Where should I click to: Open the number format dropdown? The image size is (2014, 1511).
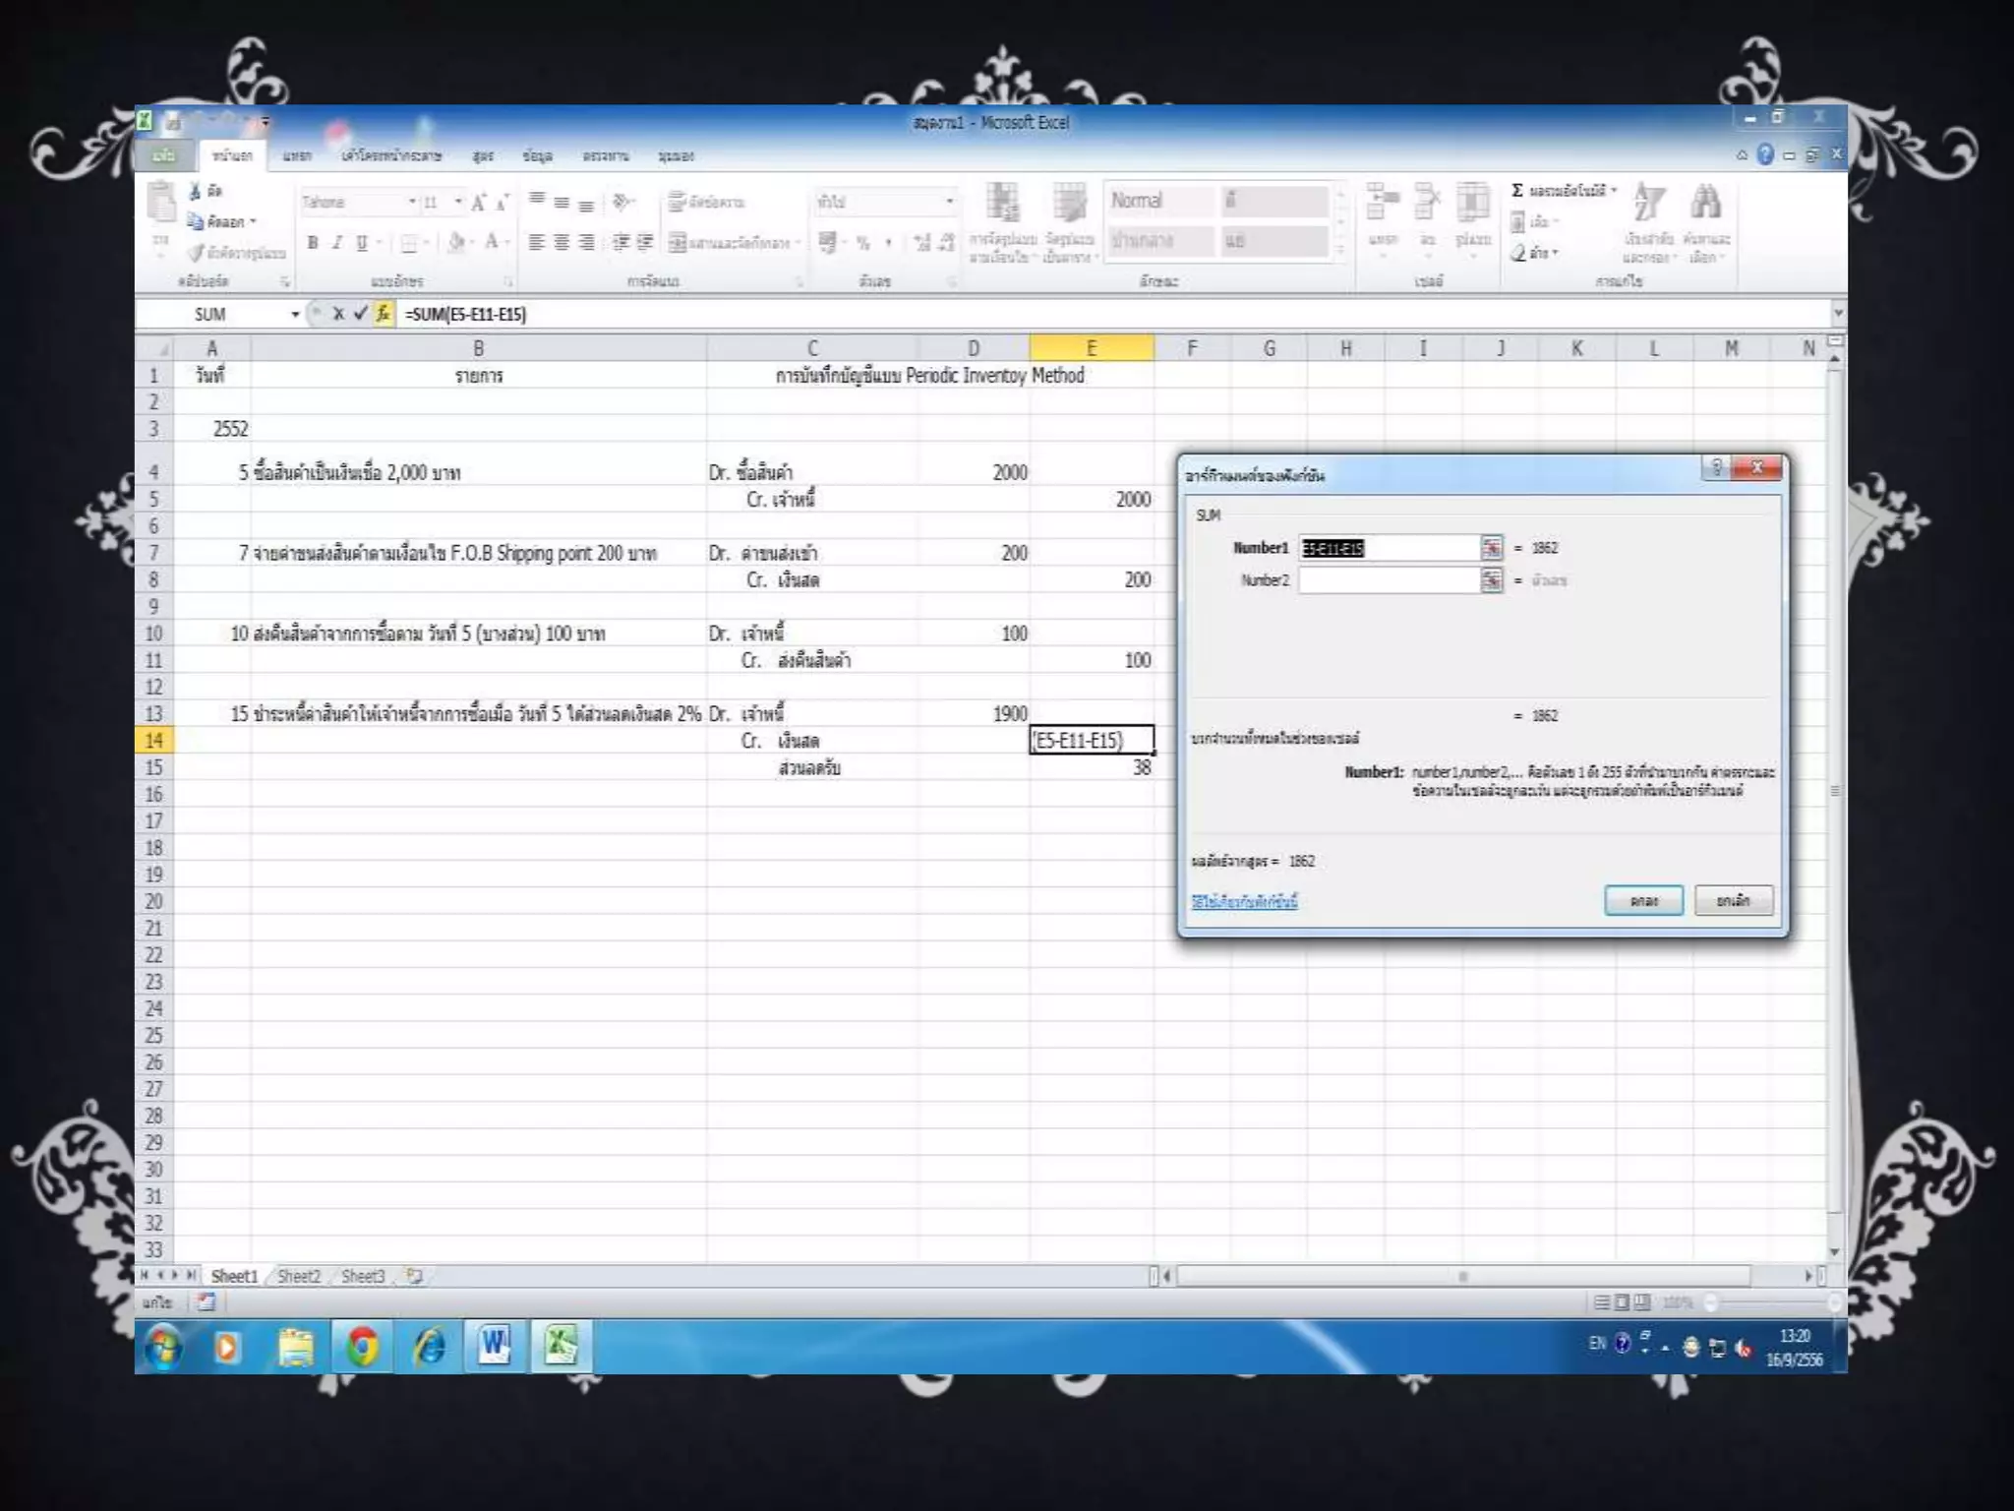point(949,202)
